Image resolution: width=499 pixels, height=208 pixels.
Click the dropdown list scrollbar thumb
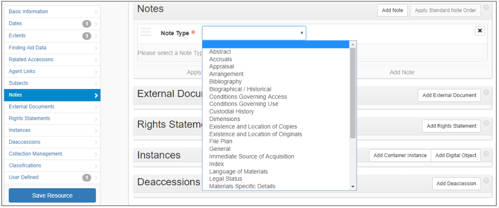coord(352,93)
